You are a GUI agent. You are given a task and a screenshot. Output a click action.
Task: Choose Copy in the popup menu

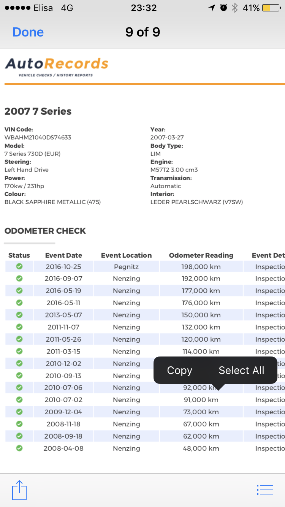coord(179,371)
